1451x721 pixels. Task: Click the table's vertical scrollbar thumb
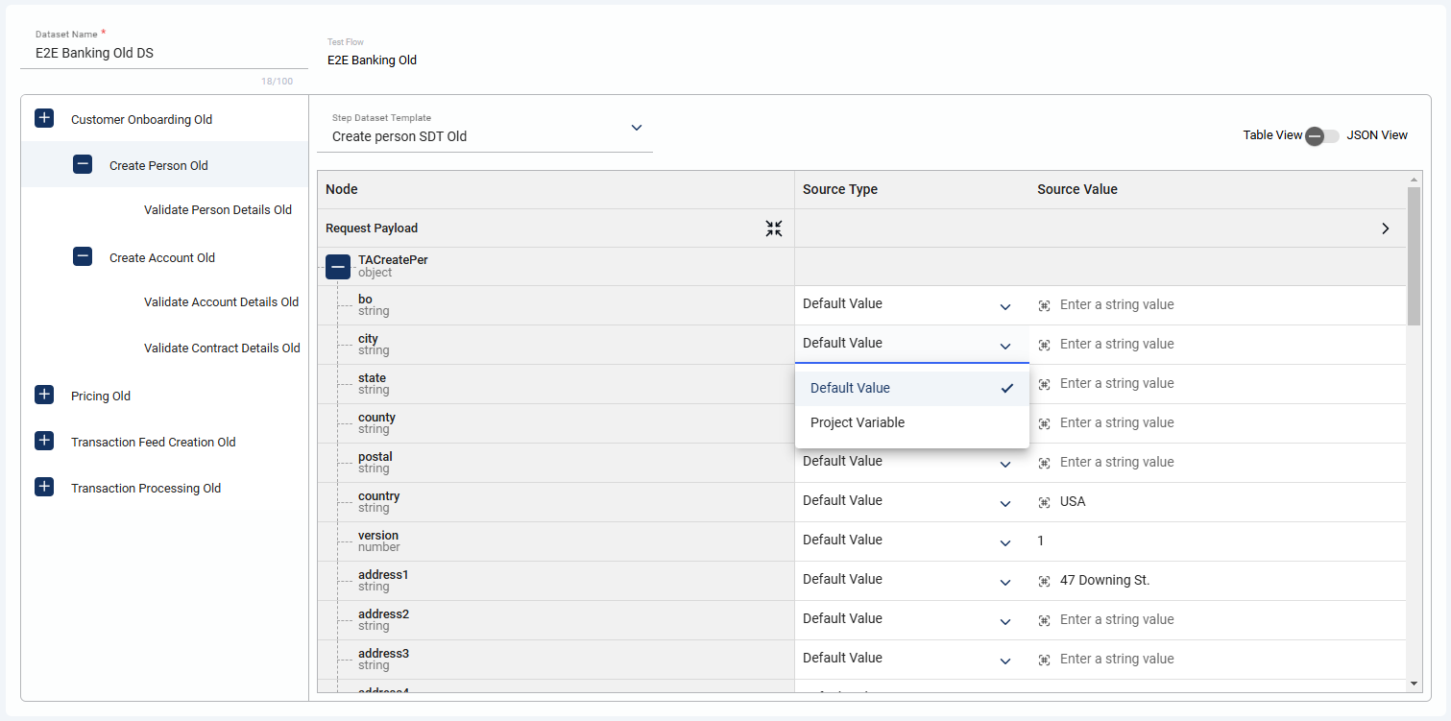click(x=1413, y=255)
